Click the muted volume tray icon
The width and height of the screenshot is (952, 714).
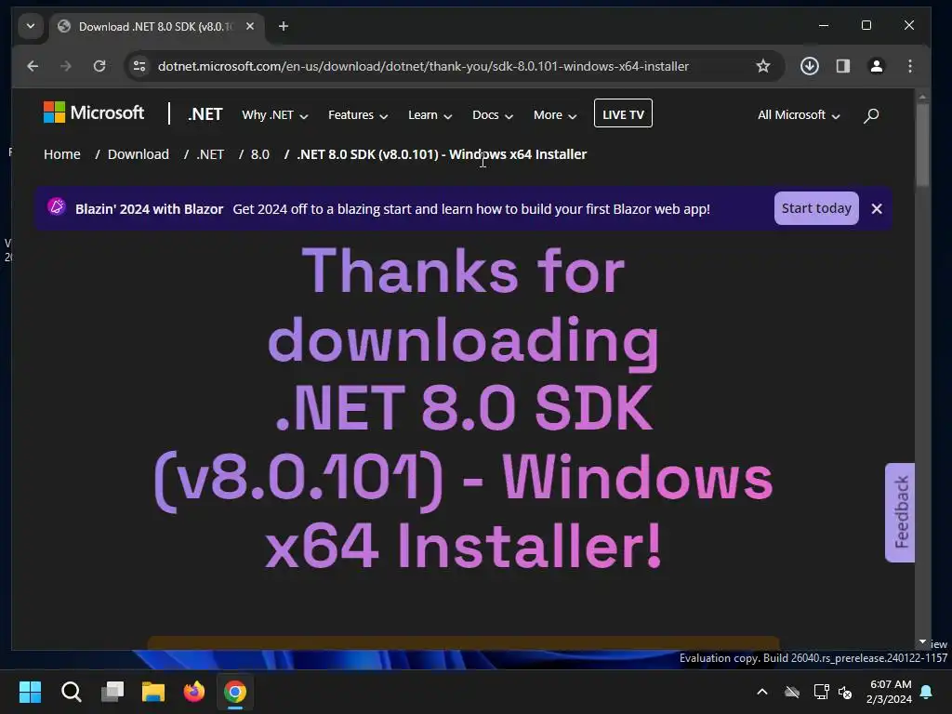[845, 692]
